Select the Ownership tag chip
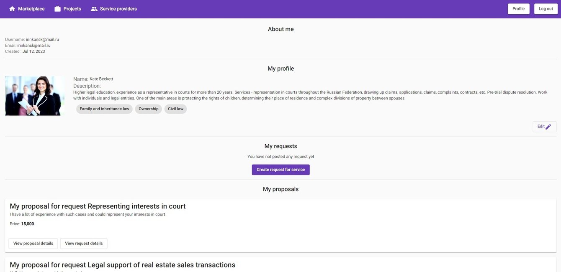 (148, 109)
